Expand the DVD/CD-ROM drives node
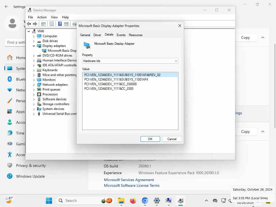This screenshot has height=207, width=276. pos(34,56)
